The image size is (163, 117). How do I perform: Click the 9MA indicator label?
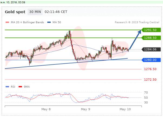27,87
